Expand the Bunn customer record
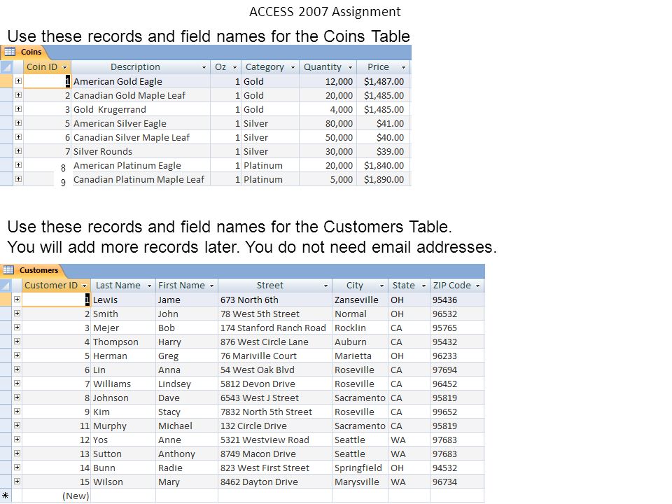 point(17,468)
